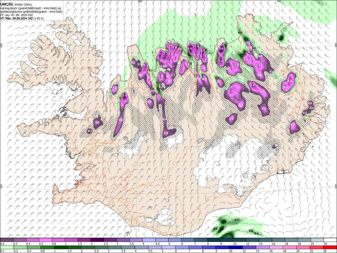Click the '3.0' precipitation value on the map
The height and width of the screenshot is (253, 337).
[125, 95]
